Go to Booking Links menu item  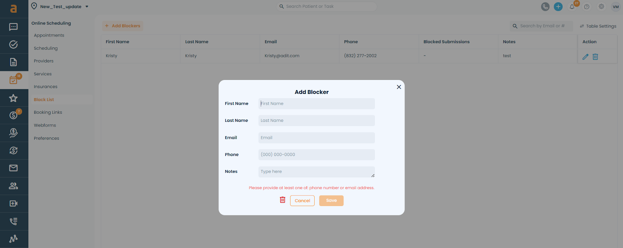tap(48, 113)
